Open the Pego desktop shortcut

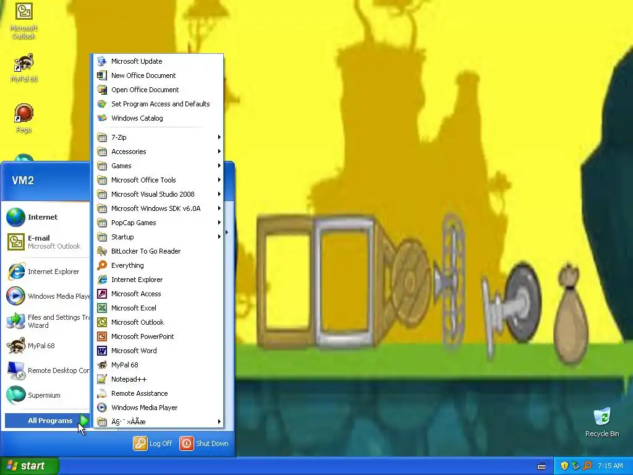coord(23,118)
